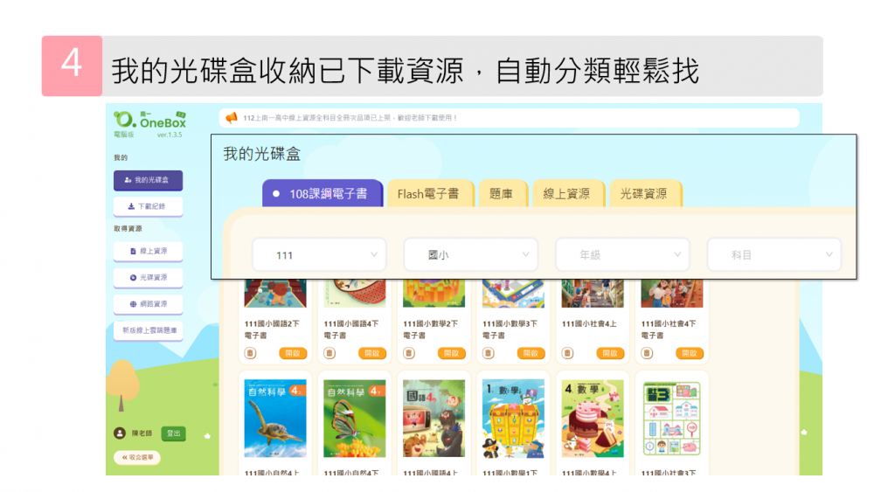Expand the 111 school year dropdown
The width and height of the screenshot is (874, 492).
(x=318, y=255)
